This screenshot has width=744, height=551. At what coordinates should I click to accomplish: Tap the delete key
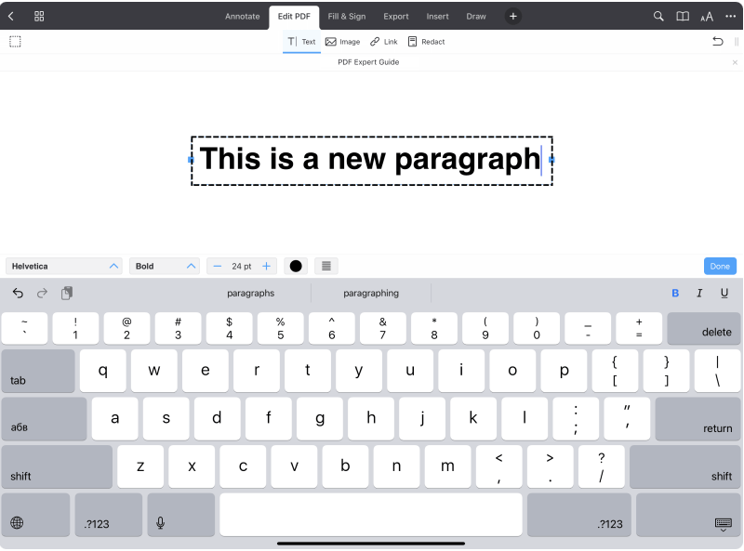pyautogui.click(x=704, y=328)
